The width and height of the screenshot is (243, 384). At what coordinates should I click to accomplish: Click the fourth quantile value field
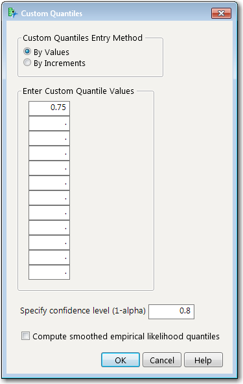49,153
